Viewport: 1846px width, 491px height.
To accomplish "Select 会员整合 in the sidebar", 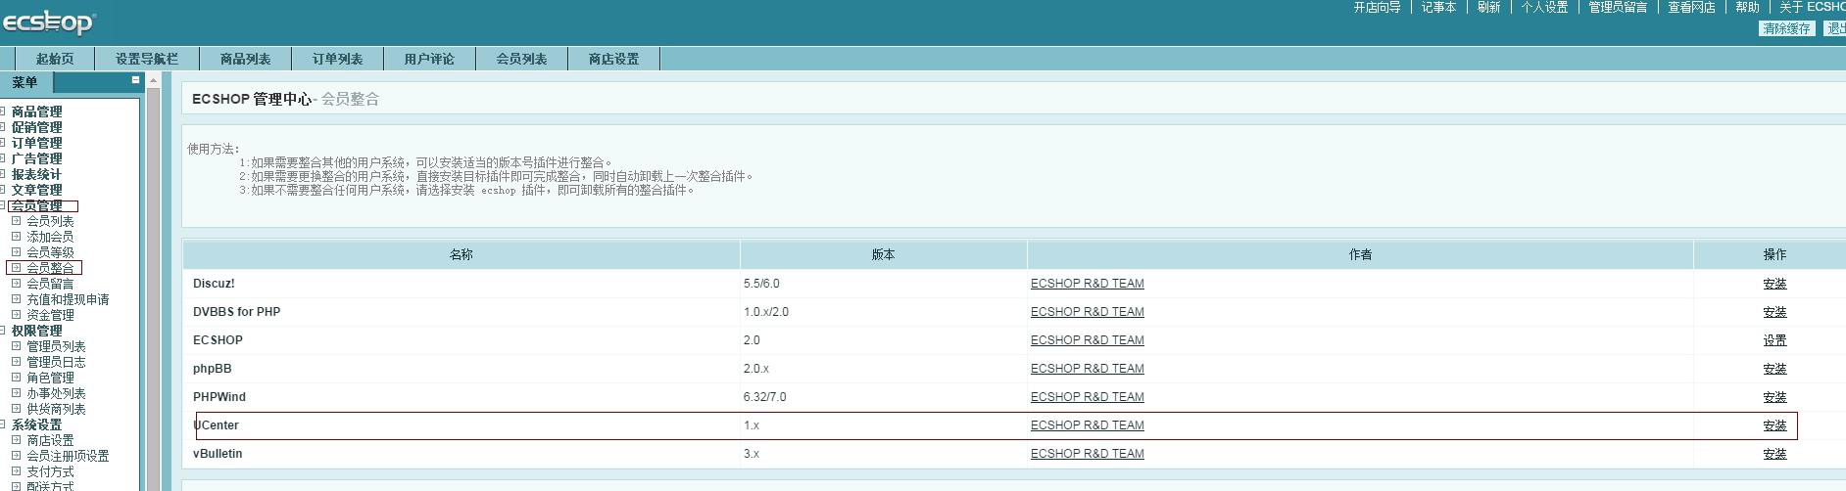I will (x=50, y=268).
